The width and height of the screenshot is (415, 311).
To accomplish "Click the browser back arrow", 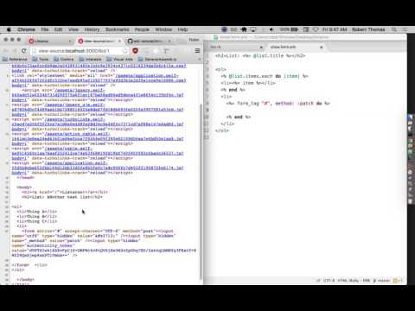I will [6, 51].
